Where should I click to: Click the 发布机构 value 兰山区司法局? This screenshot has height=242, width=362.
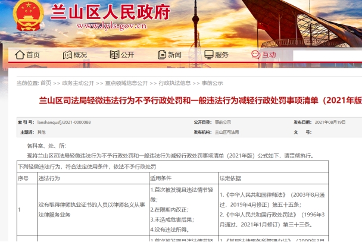(x=227, y=132)
